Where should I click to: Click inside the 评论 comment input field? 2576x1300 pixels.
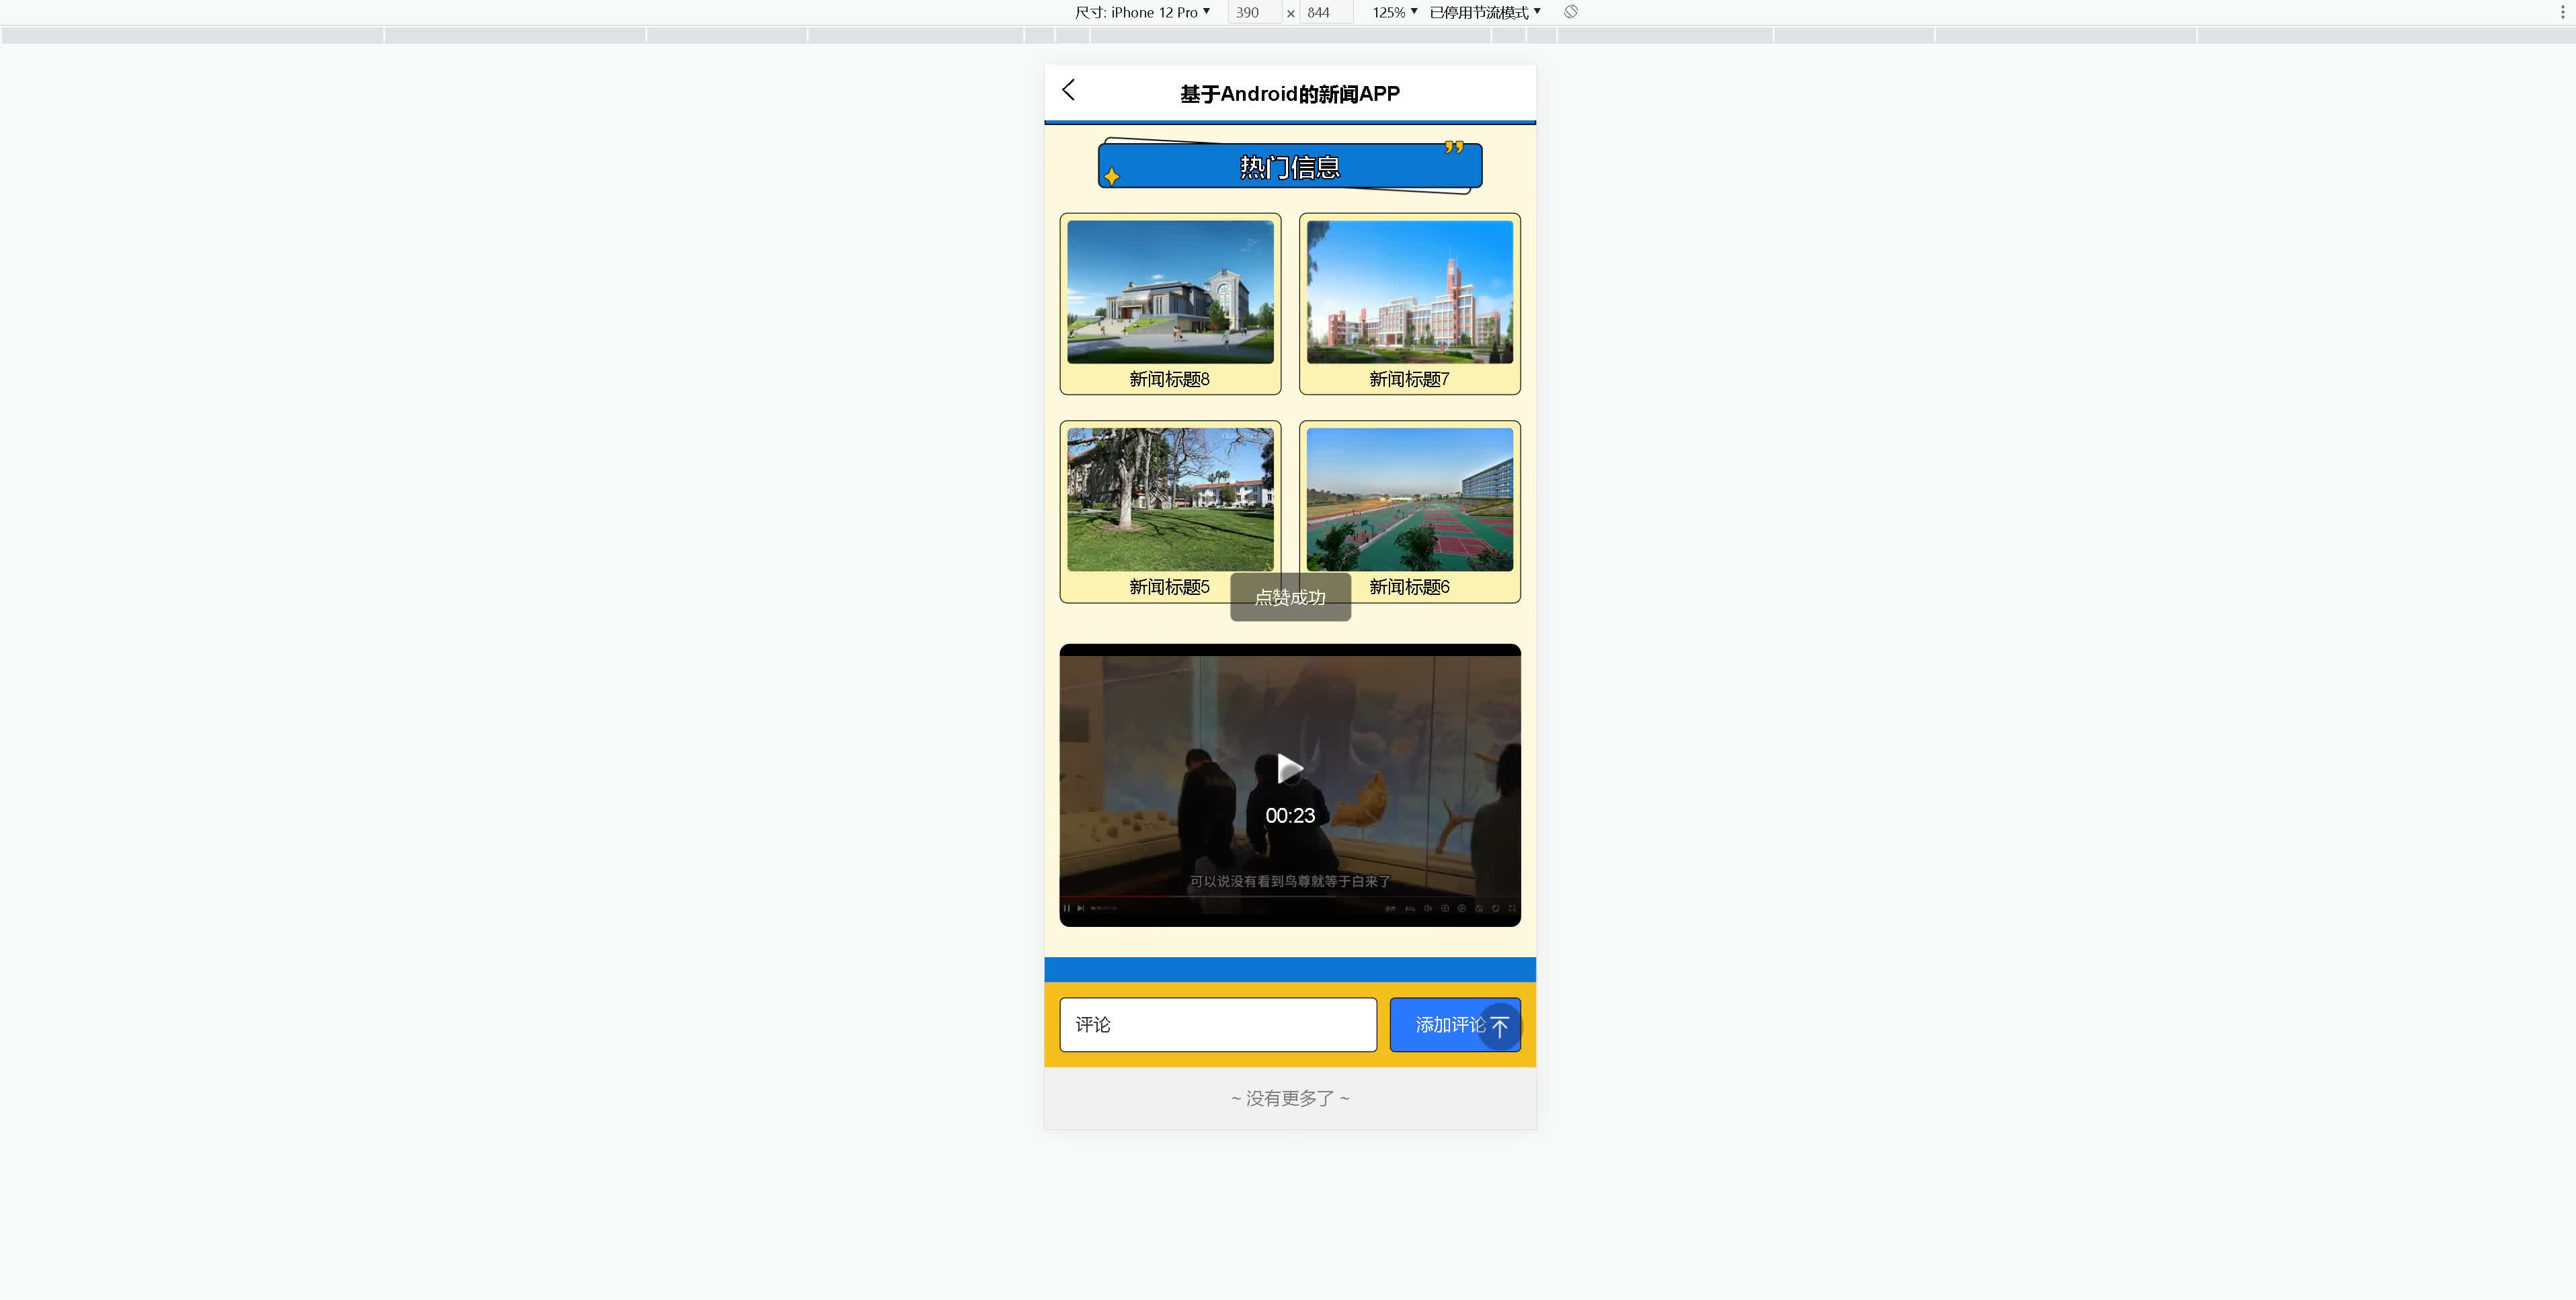1218,1024
